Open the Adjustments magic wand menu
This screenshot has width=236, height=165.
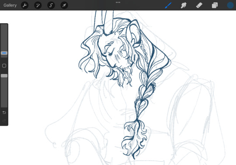38,5
